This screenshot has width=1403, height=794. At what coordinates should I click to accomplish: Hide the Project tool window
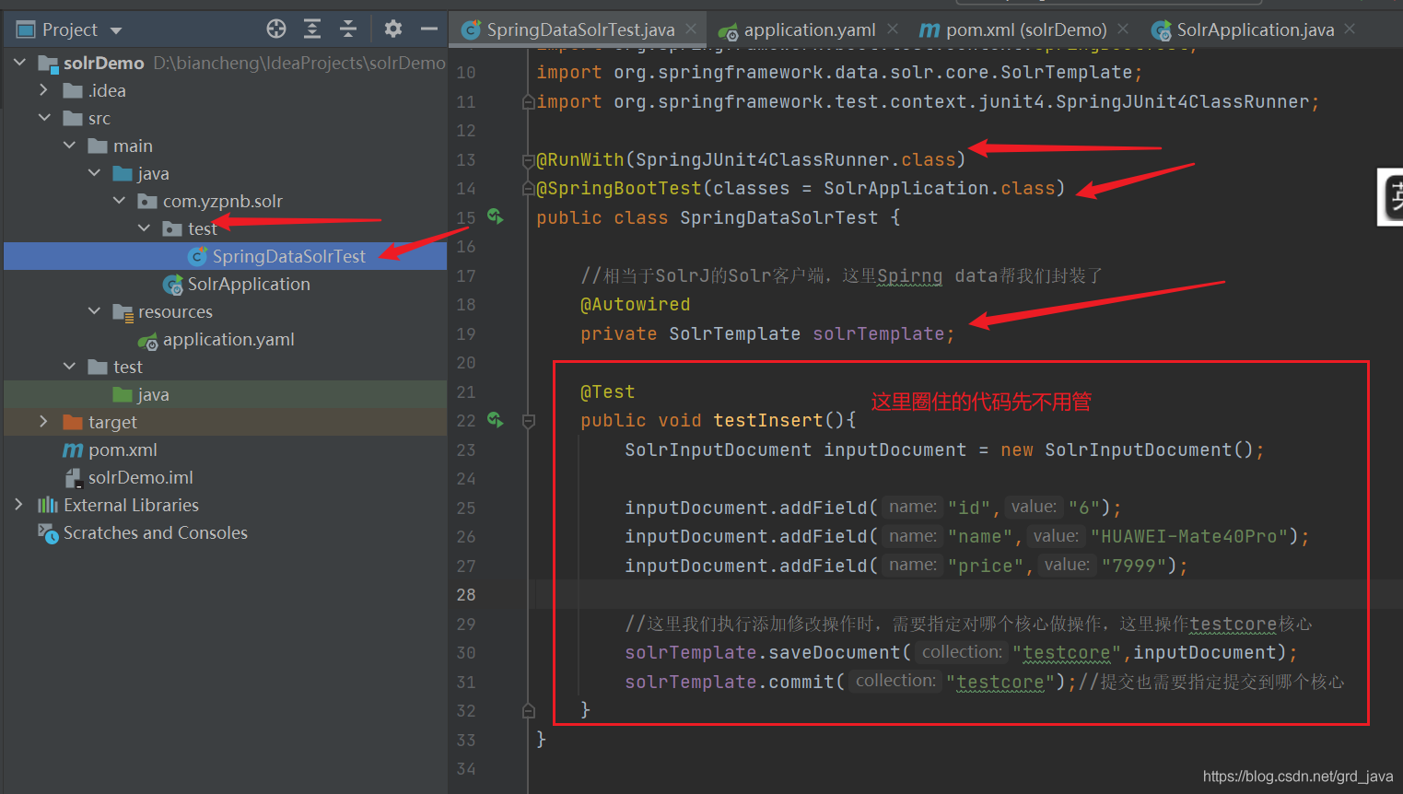429,29
